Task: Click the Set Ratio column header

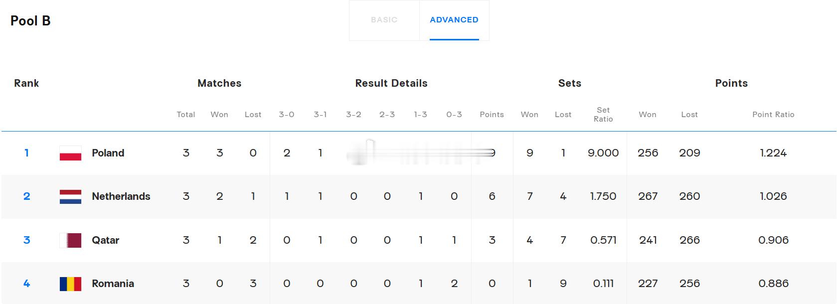Action: [x=603, y=115]
